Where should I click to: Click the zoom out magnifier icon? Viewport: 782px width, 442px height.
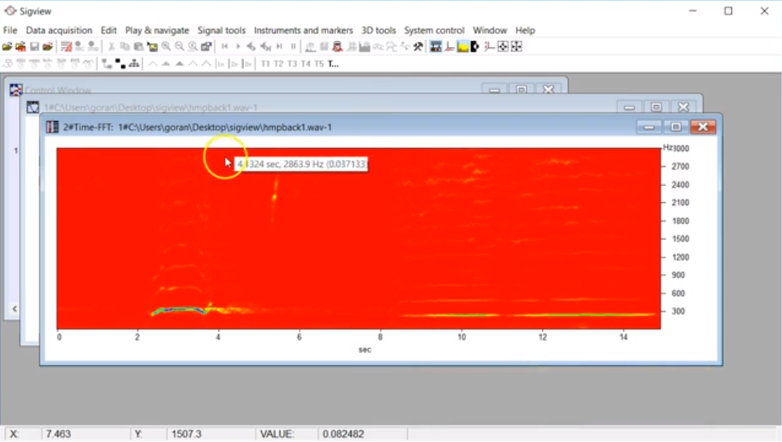[179, 47]
